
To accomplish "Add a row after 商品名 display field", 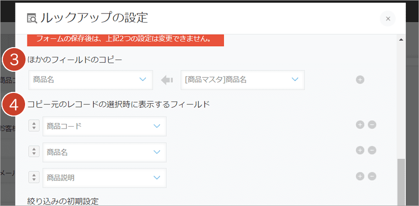I will (360, 151).
